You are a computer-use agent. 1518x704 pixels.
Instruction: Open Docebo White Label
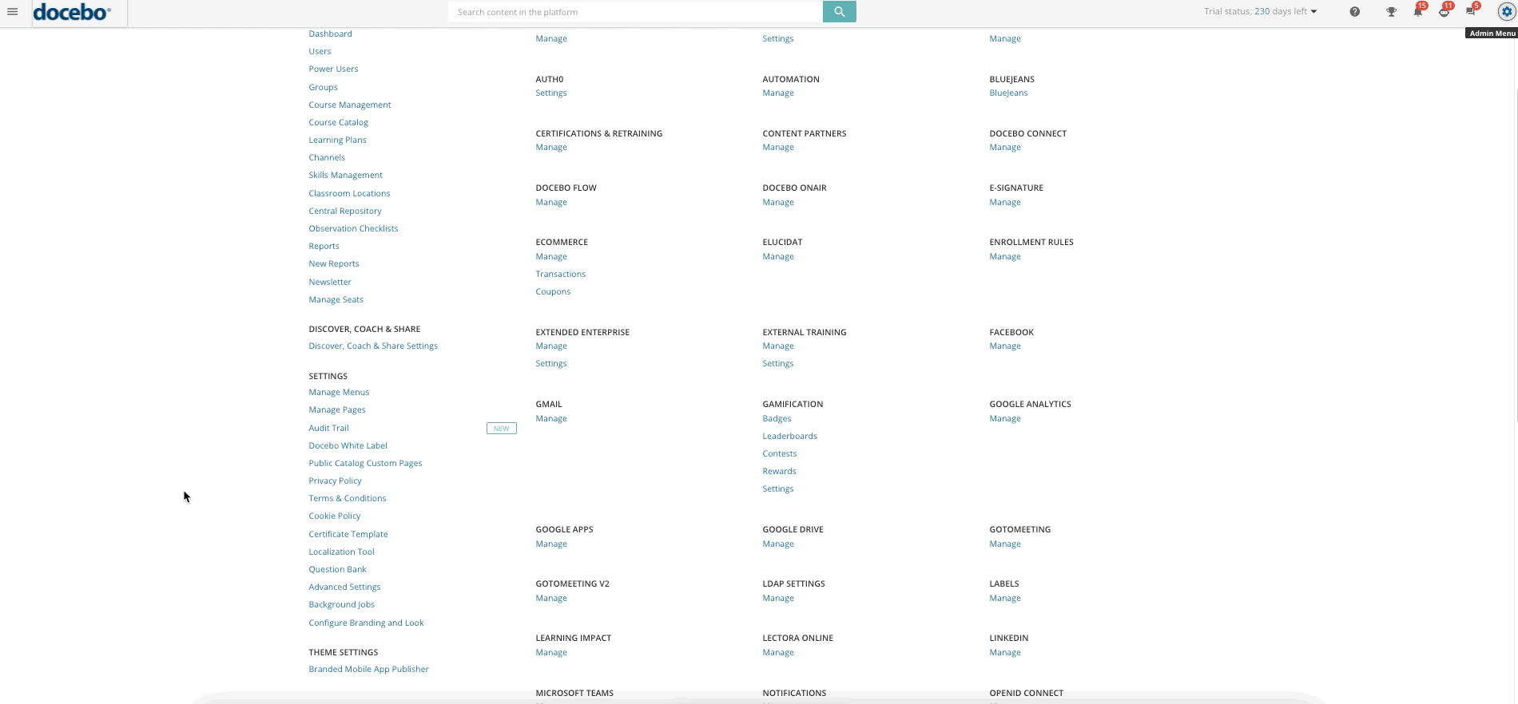click(348, 445)
